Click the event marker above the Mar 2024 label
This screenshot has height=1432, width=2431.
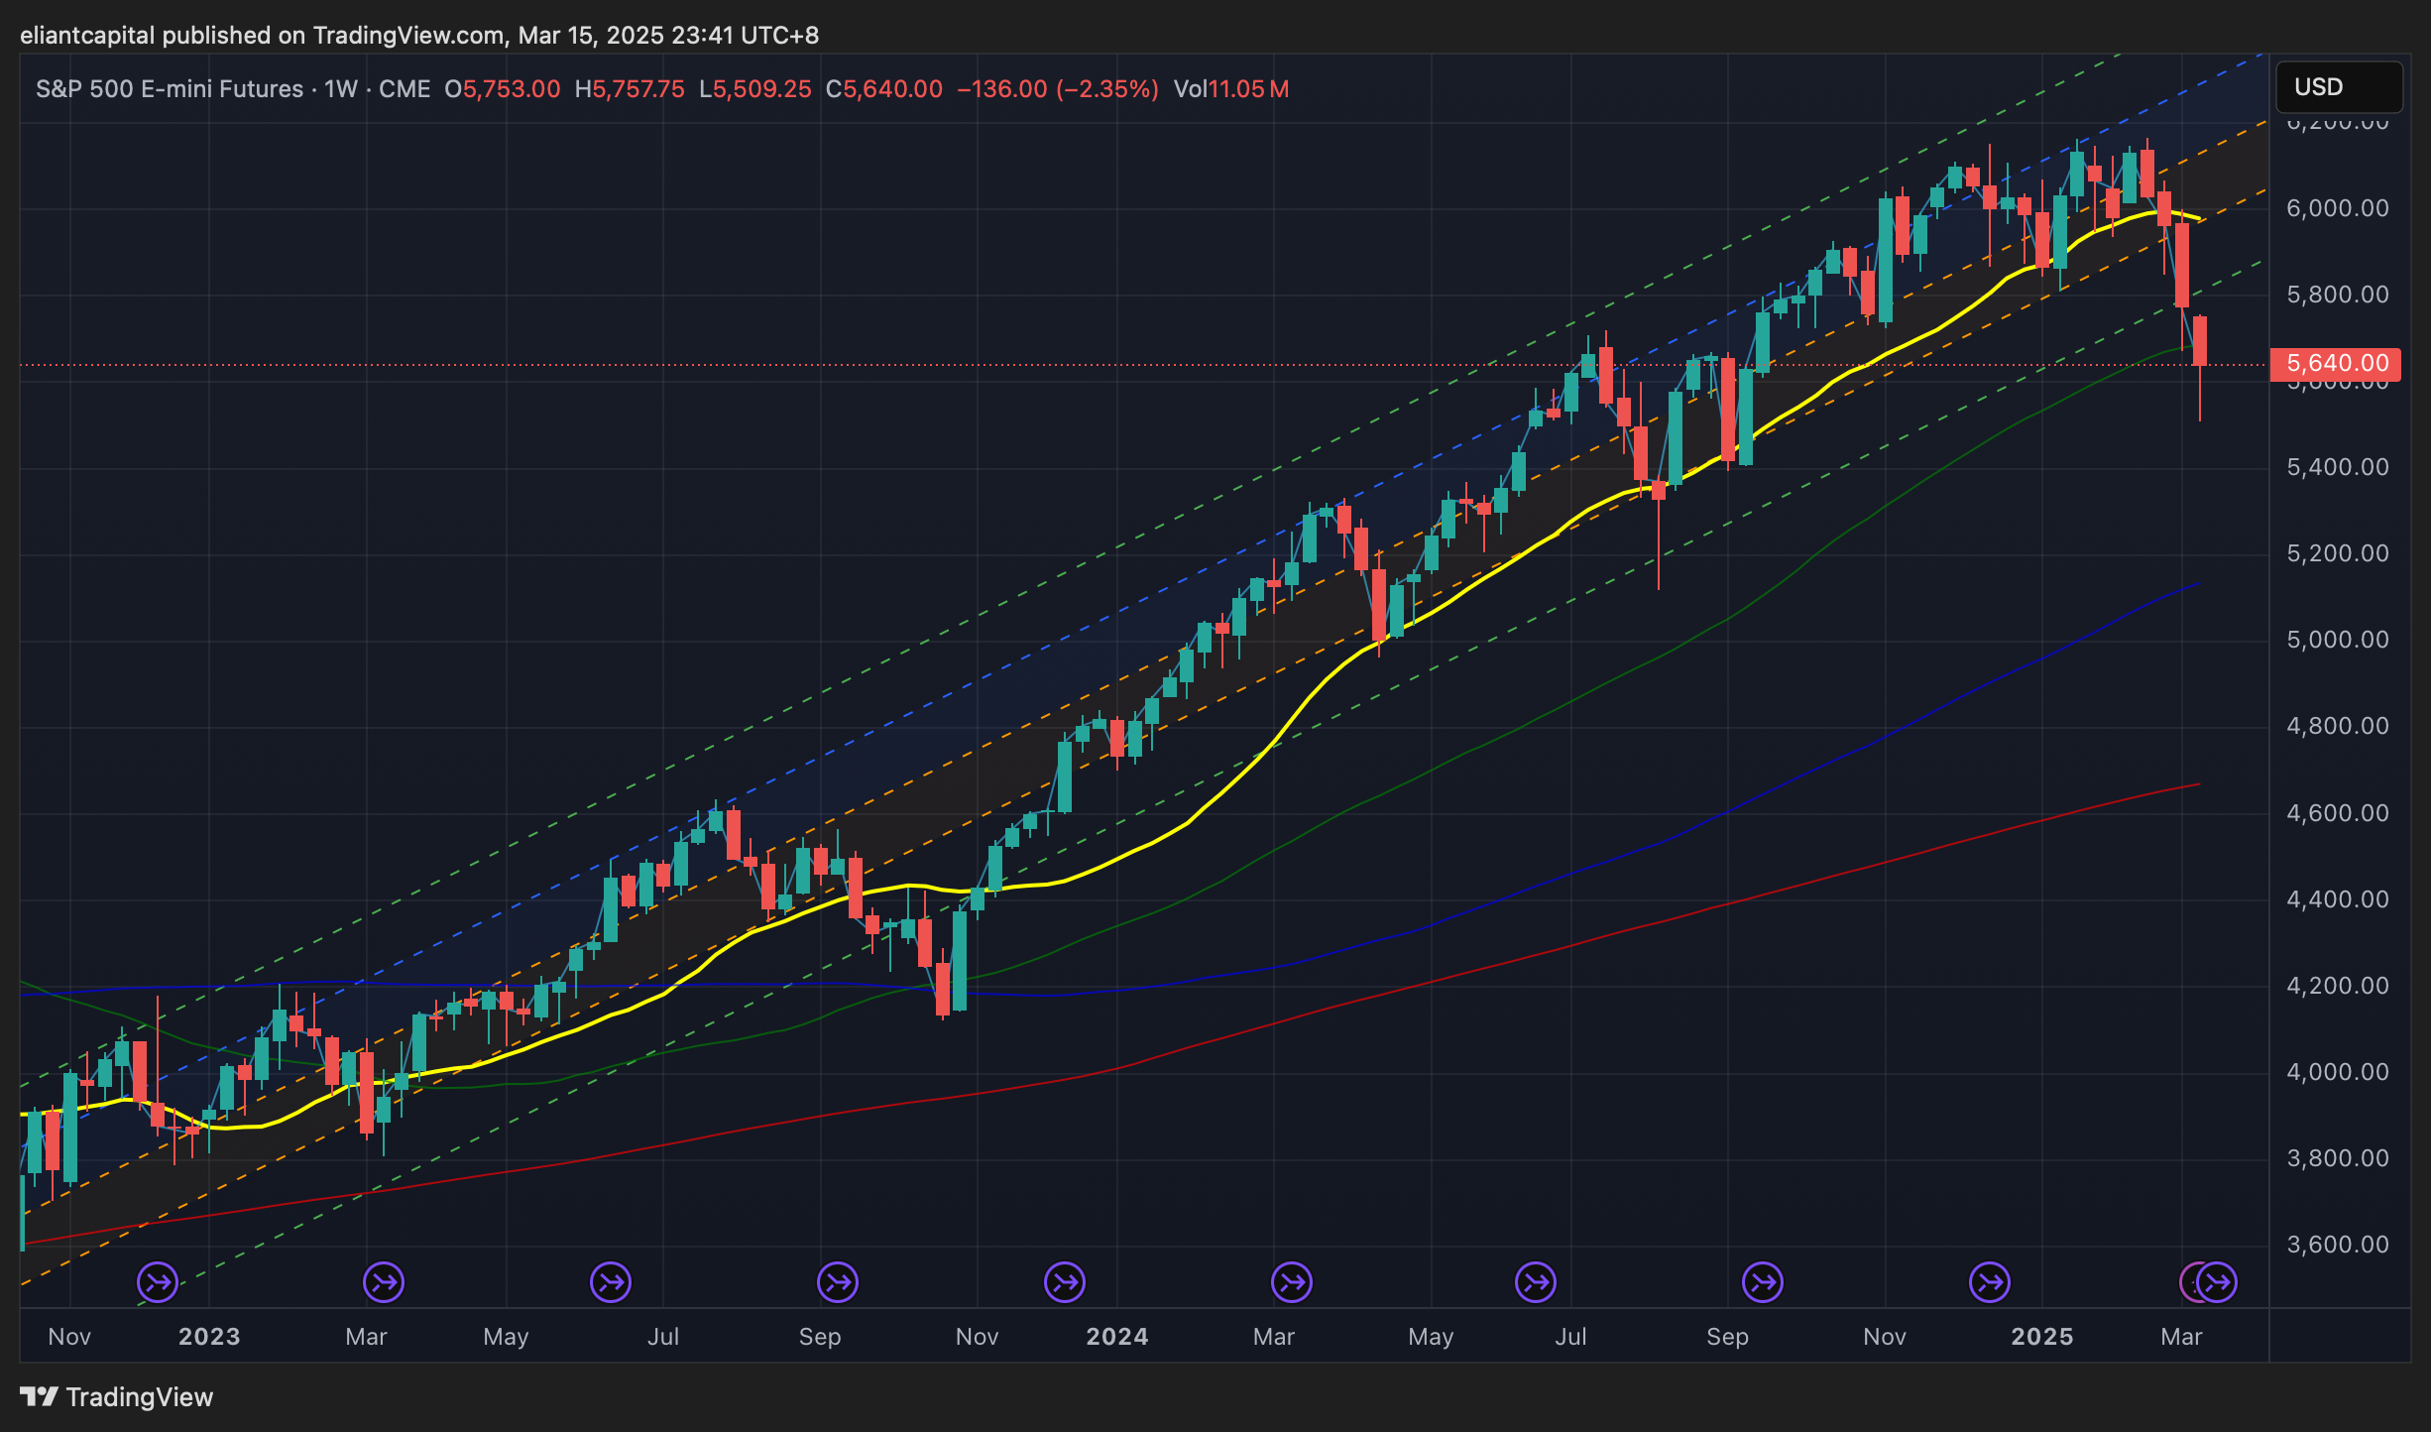(x=1292, y=1282)
